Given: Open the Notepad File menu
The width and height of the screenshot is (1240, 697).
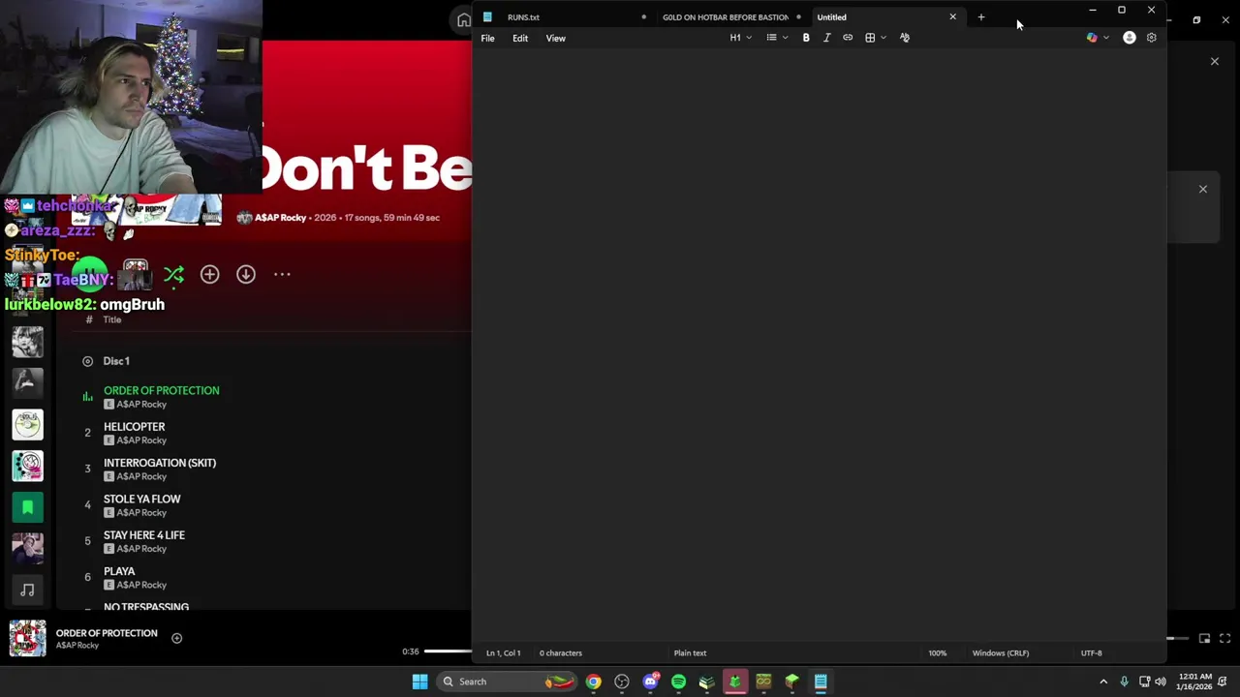Looking at the screenshot, I should point(488,38).
